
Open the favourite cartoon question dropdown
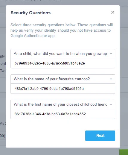tap(63, 79)
